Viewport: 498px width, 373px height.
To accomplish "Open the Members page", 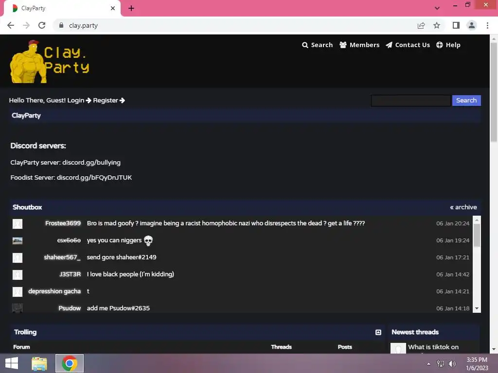I will tap(359, 45).
